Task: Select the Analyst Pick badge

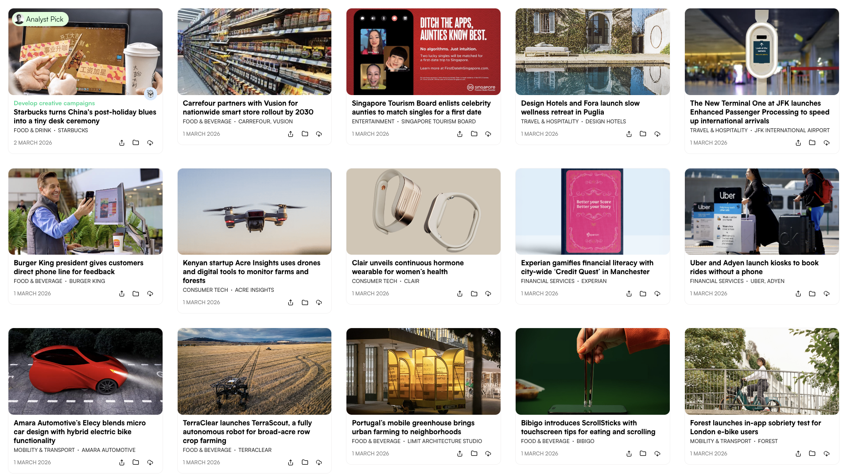Action: (40, 19)
